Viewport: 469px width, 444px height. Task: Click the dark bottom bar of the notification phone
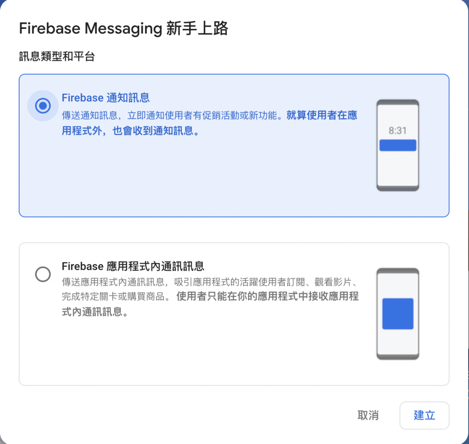[x=398, y=188]
